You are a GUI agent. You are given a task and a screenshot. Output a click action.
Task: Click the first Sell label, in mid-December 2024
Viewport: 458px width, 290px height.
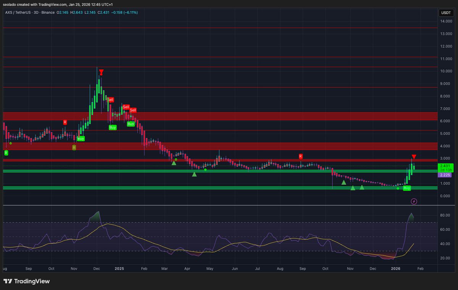click(110, 100)
